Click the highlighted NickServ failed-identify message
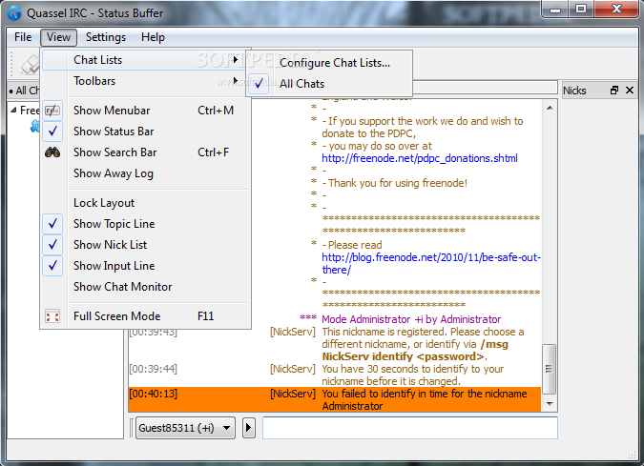The image size is (644, 466). coord(335,399)
